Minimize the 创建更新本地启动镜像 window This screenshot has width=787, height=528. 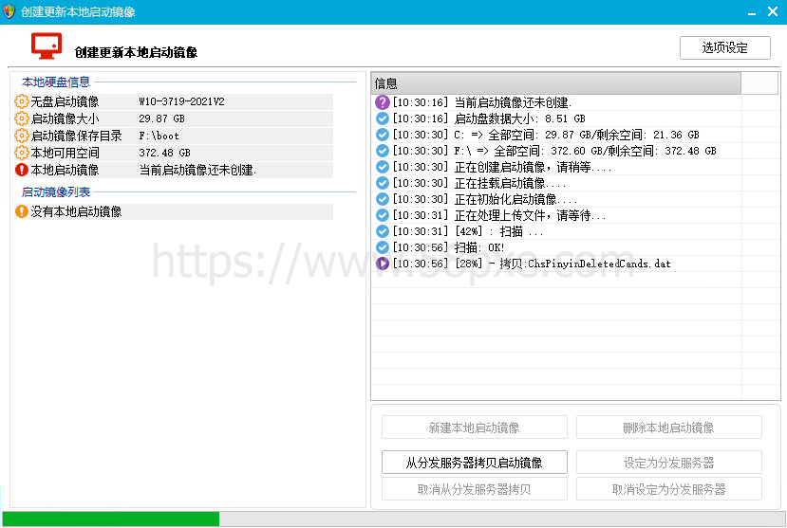tap(751, 12)
